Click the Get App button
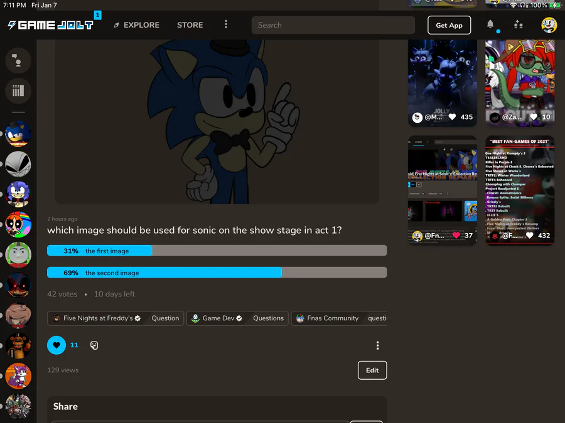This screenshot has width=565, height=423. coord(449,25)
